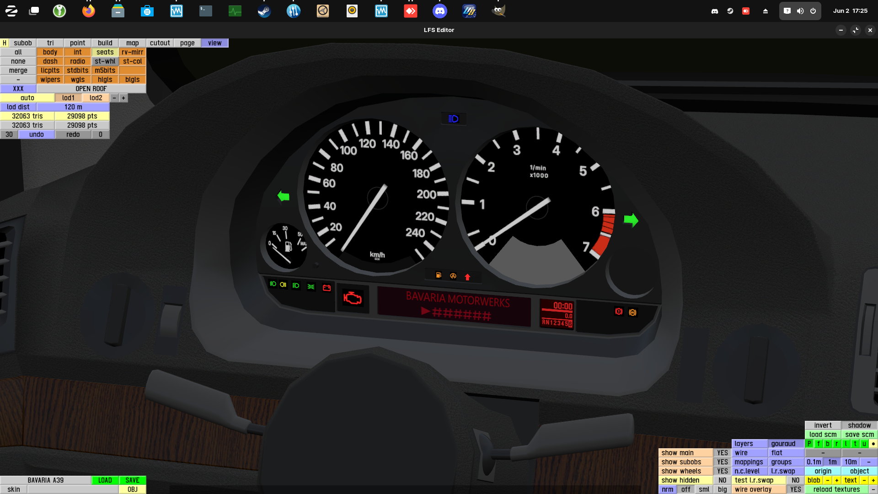The height and width of the screenshot is (494, 878).
Task: Decrease blob size with minus button
Action: coord(827,480)
